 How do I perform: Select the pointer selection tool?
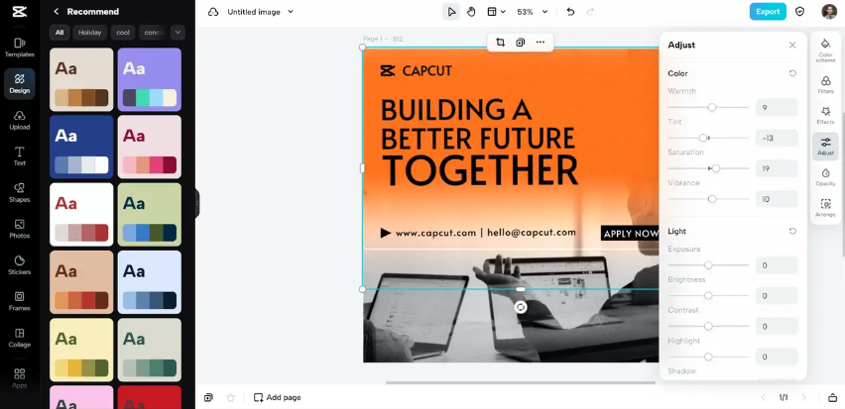451,12
